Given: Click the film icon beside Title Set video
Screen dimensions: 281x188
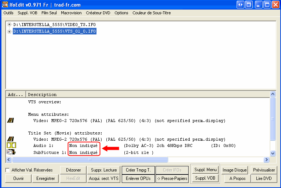Looking at the screenshot, I should point(10,139).
